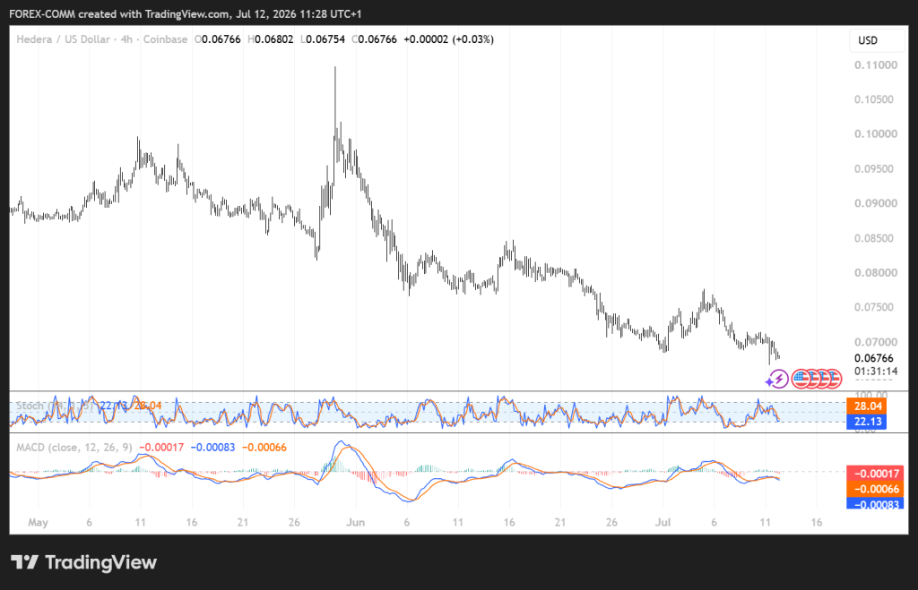This screenshot has width=918, height=590.
Task: Click the Coinbase exchange name in legend
Action: 165,39
